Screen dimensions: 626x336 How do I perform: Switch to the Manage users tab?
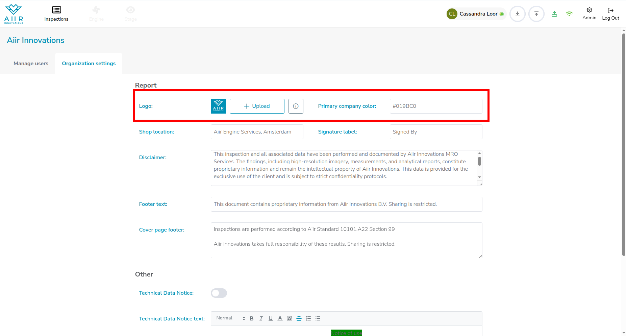coord(31,64)
